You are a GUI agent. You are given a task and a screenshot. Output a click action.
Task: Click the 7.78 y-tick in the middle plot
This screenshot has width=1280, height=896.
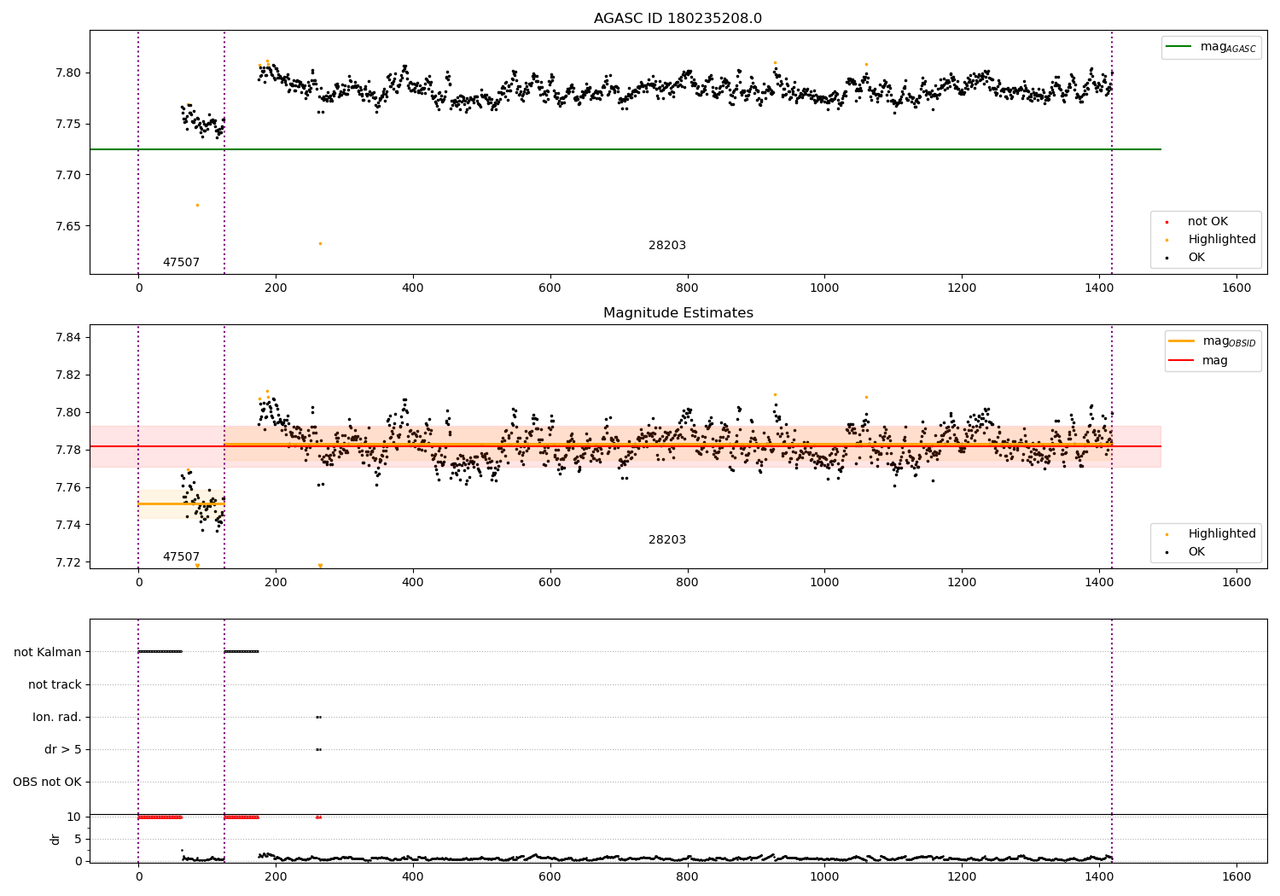point(68,450)
